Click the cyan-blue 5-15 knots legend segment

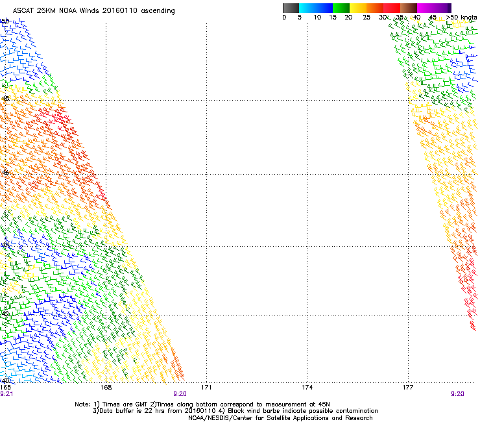point(316,8)
